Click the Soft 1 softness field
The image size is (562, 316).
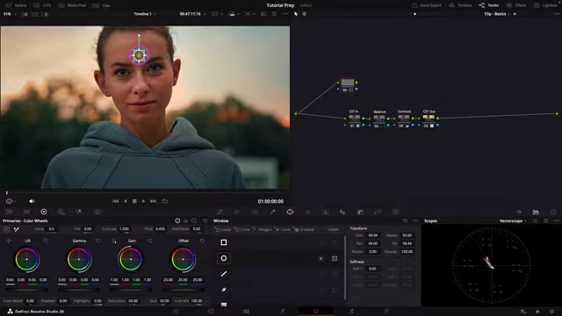(x=372, y=269)
